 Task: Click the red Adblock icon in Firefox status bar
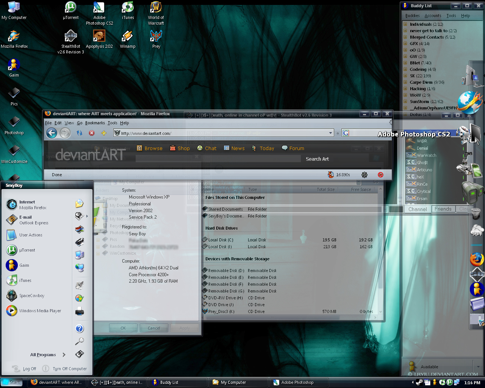[x=380, y=175]
